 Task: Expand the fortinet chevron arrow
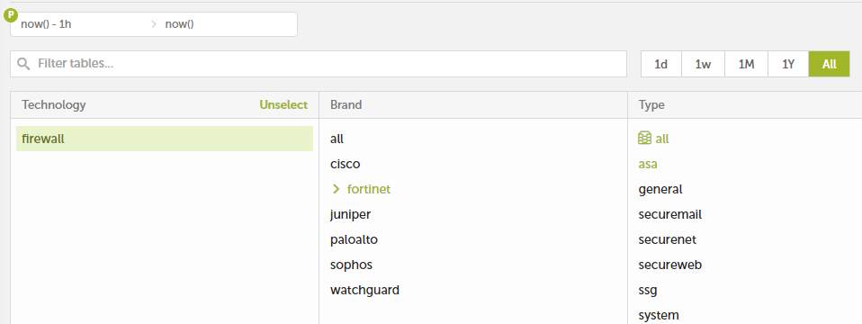coord(337,189)
